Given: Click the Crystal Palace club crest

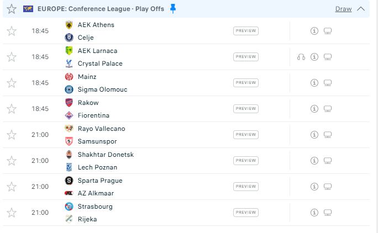Looking at the screenshot, I should [x=69, y=63].
